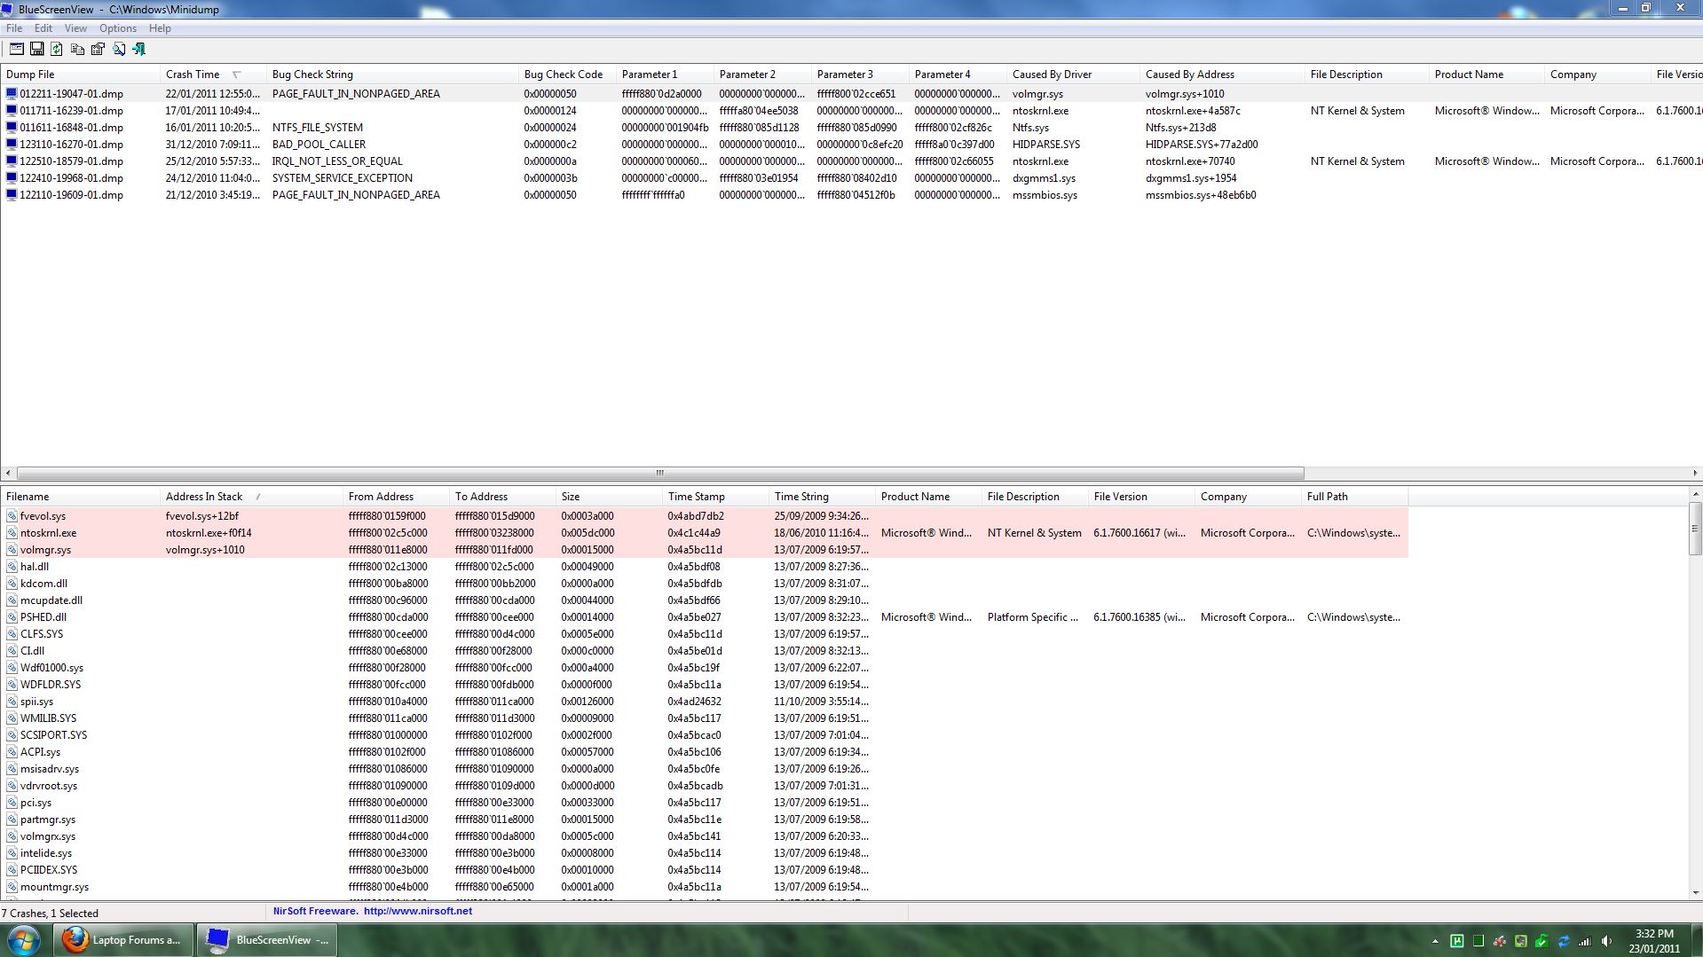
Task: Open the Evernote elephant tray icon
Action: [x=1520, y=941]
